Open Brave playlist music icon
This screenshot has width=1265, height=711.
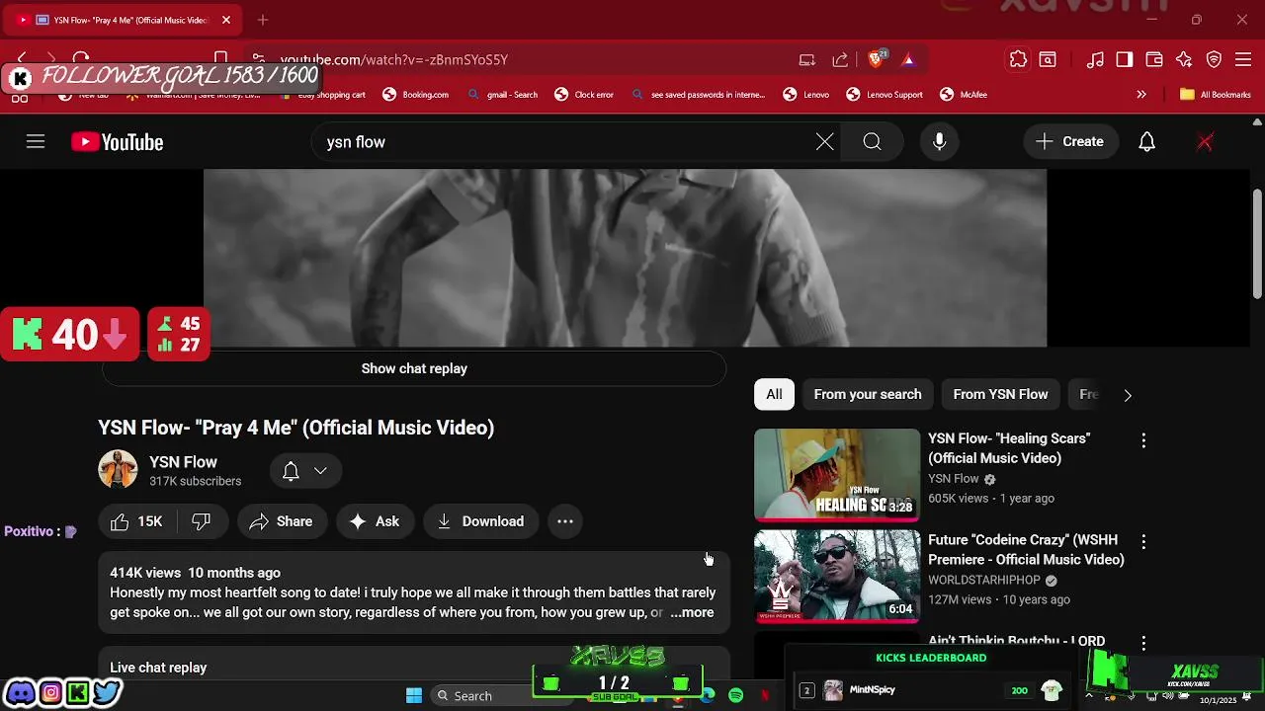click(1095, 59)
